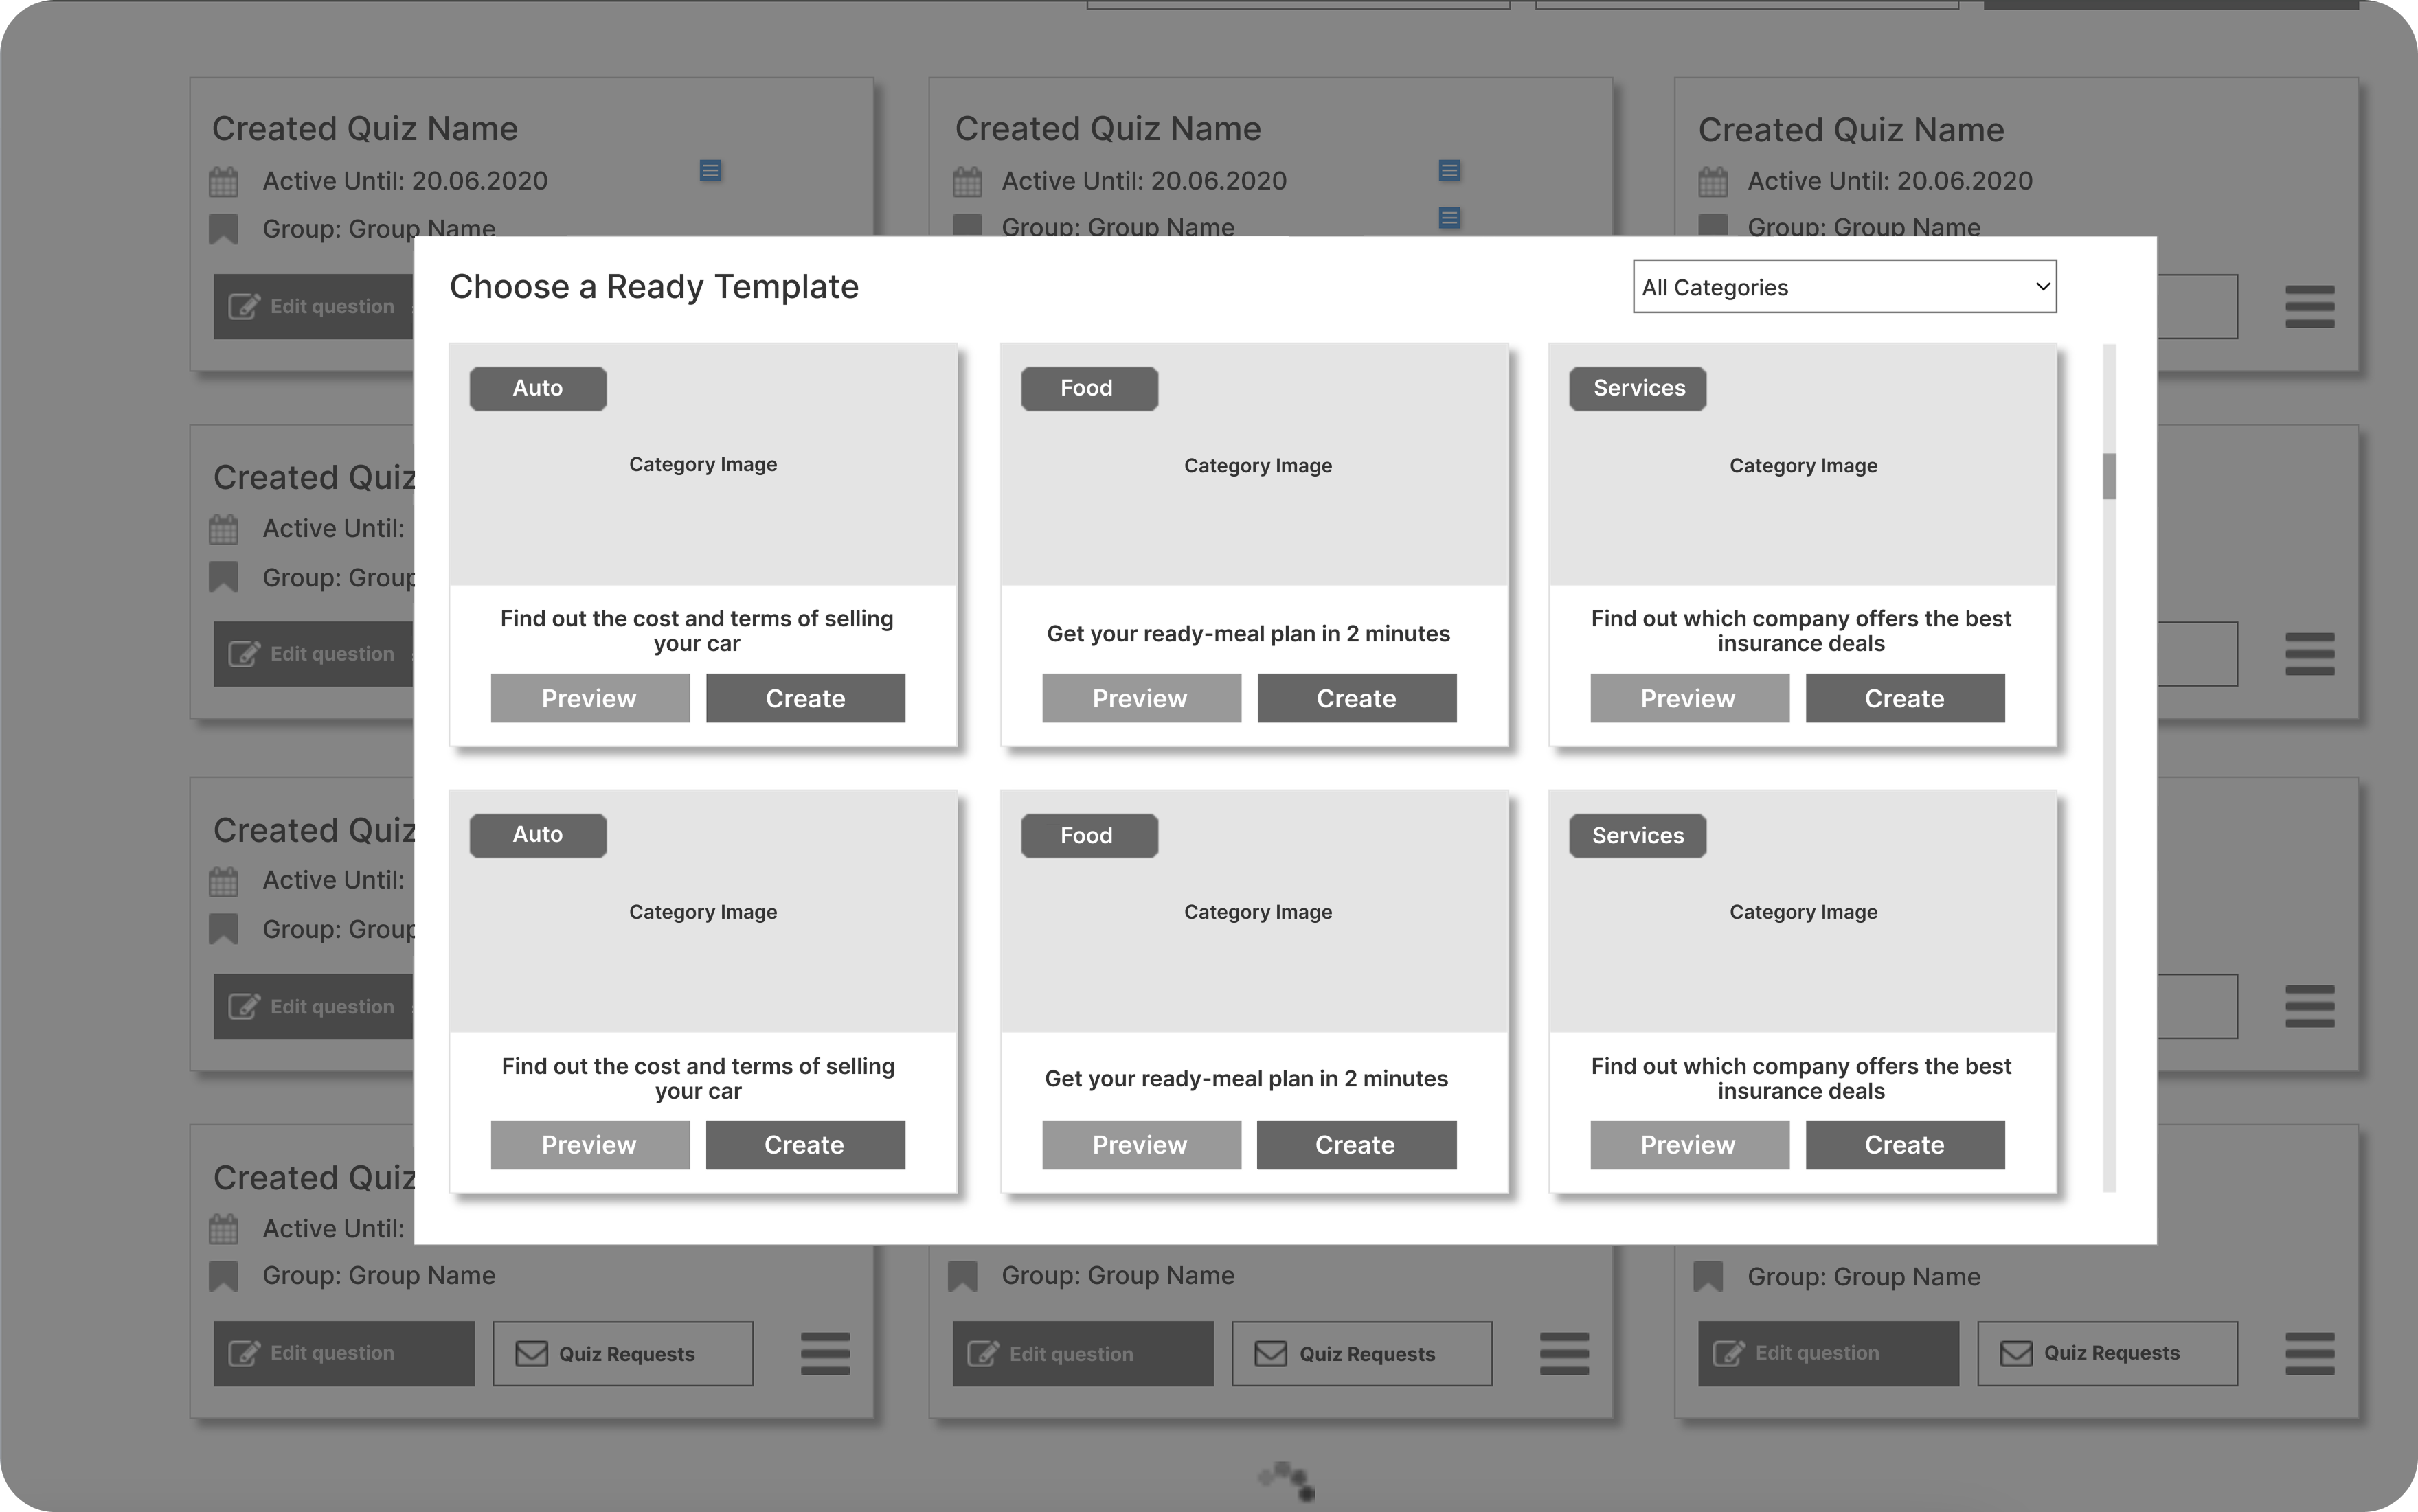Preview the bottom-row Food ready-meal template
The image size is (2418, 1512).
point(1140,1144)
